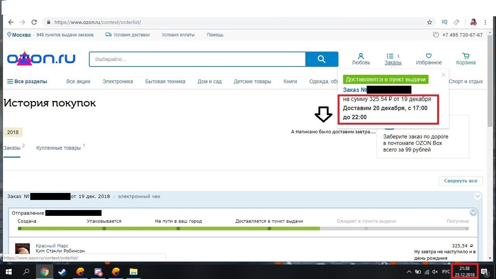496x279 pixels.
Task: Click the blue magnifier search button
Action: point(322,59)
